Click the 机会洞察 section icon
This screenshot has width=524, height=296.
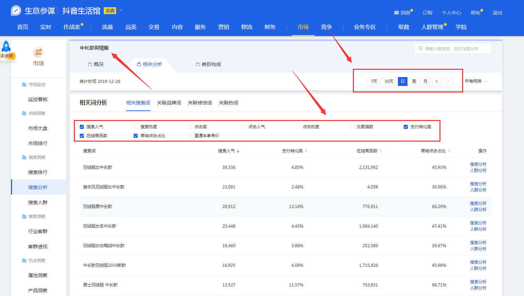tap(24, 261)
